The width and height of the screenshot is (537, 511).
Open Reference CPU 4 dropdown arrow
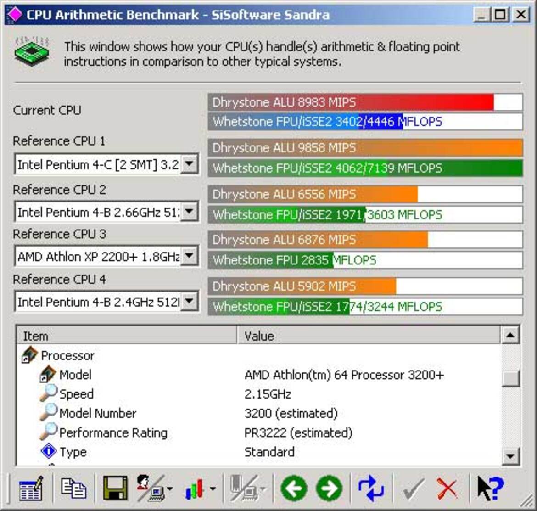(190, 301)
